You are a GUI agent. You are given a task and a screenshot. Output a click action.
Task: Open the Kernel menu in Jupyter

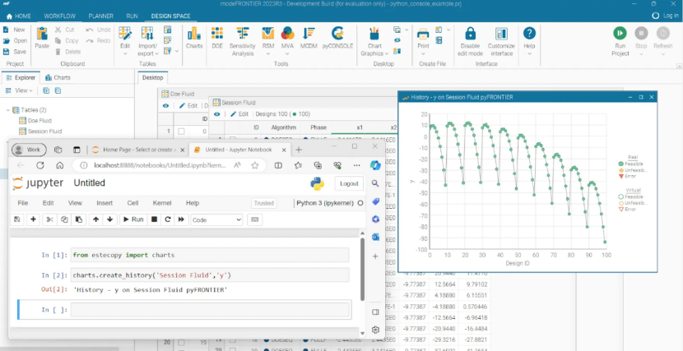tap(162, 203)
